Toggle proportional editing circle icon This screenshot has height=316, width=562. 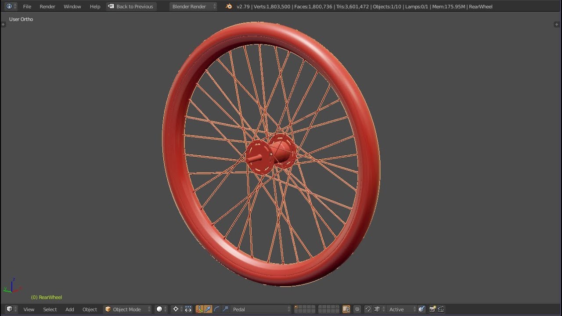[357, 309]
